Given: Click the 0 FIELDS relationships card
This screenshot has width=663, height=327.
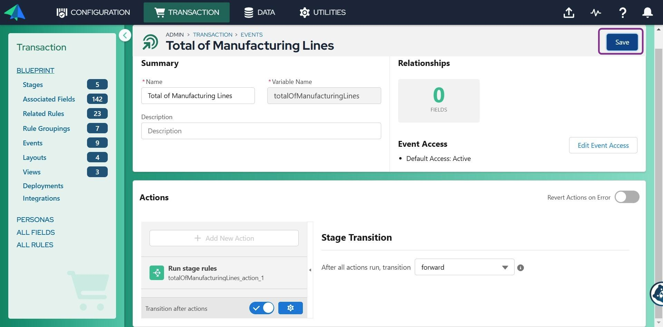Looking at the screenshot, I should (439, 101).
